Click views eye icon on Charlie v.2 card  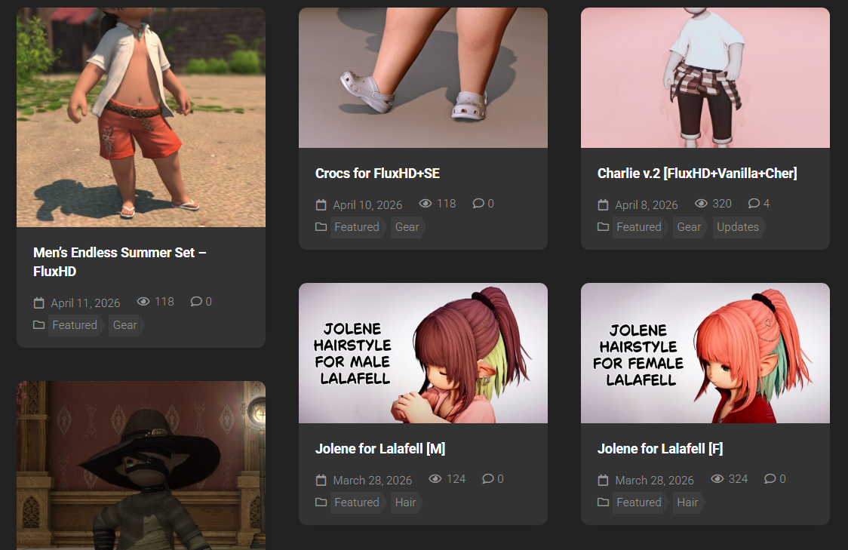(x=702, y=204)
